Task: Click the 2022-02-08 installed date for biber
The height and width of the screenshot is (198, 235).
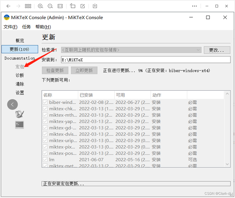Action: coord(96,102)
